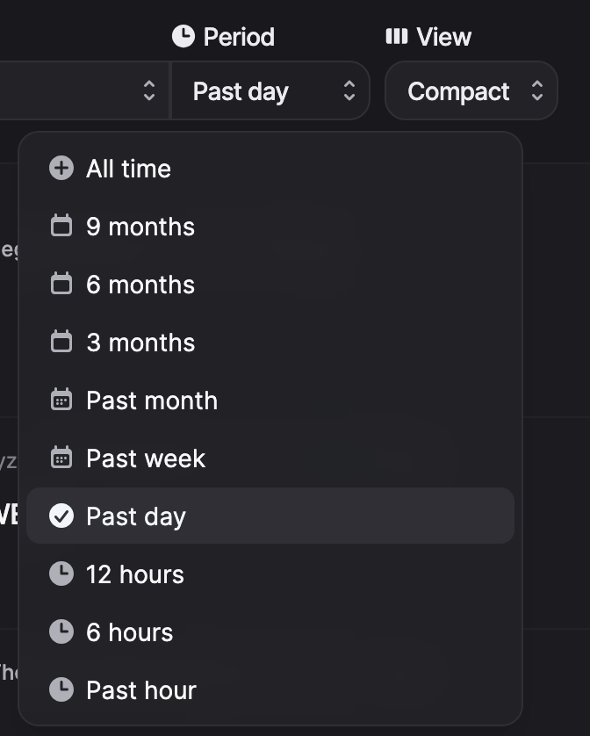590x736 pixels.
Task: Click the columns icon by the View label
Action: tap(397, 37)
